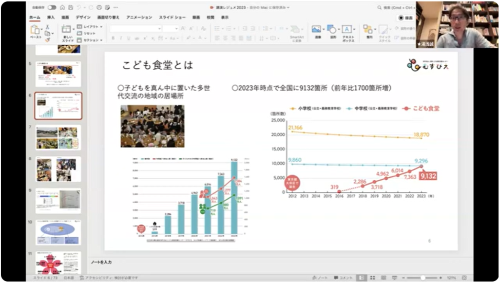Click the Picture (画像) insert icon
The height and width of the screenshot is (282, 499).
(x=316, y=29)
